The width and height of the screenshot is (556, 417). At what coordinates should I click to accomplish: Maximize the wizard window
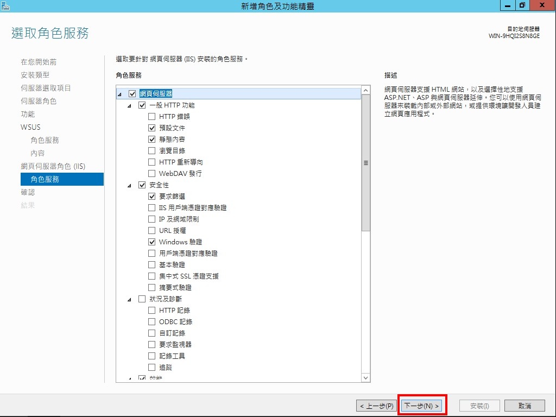(x=522, y=5)
